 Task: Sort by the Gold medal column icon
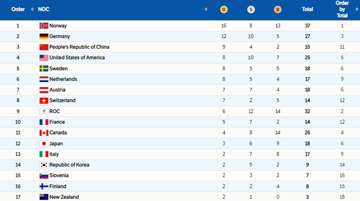[224, 9]
